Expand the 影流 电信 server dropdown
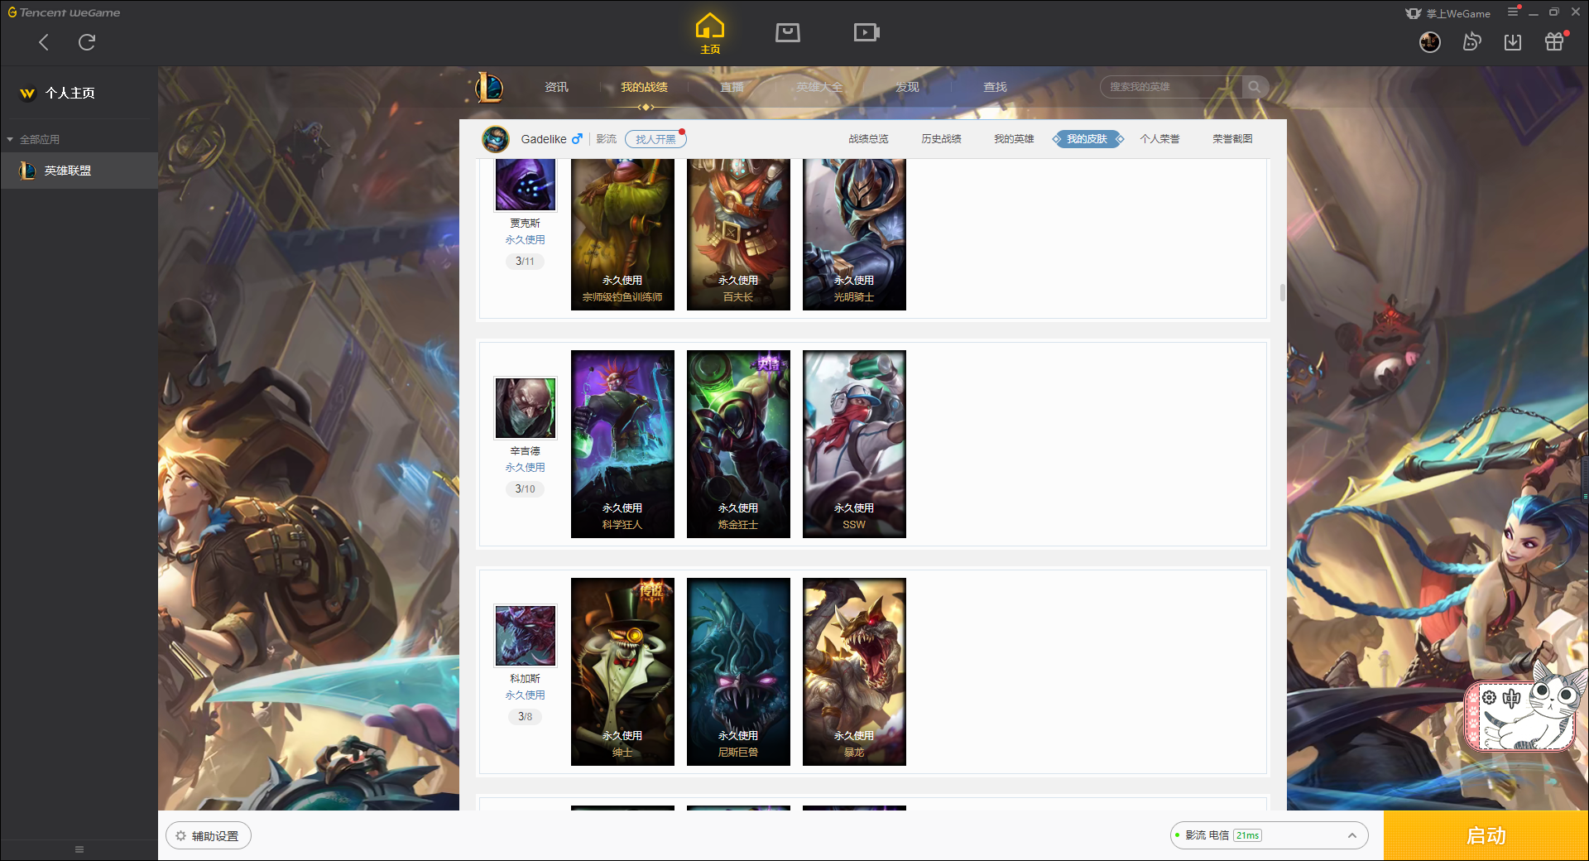Screen dimensions: 1589x861 [1269, 835]
